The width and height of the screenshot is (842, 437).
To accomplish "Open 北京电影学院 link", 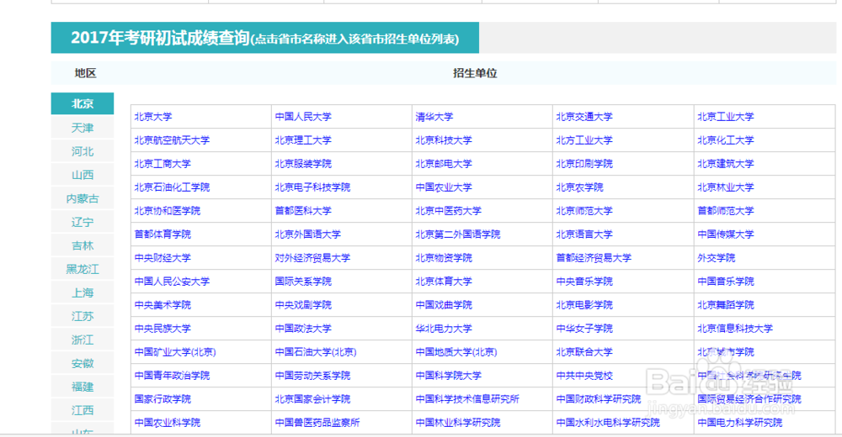I will point(584,305).
